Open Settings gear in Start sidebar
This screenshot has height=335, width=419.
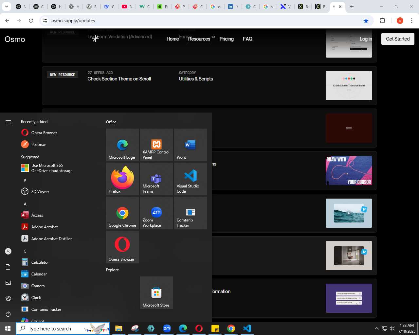click(x=8, y=298)
